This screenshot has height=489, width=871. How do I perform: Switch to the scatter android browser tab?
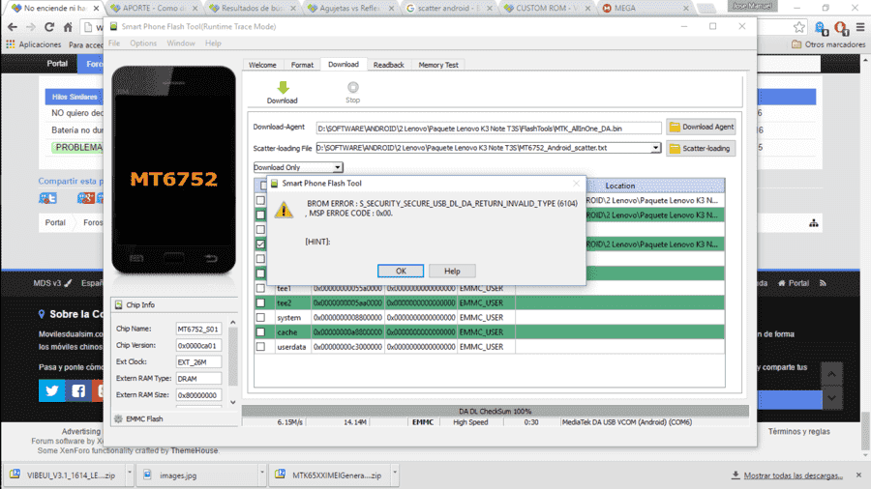450,8
